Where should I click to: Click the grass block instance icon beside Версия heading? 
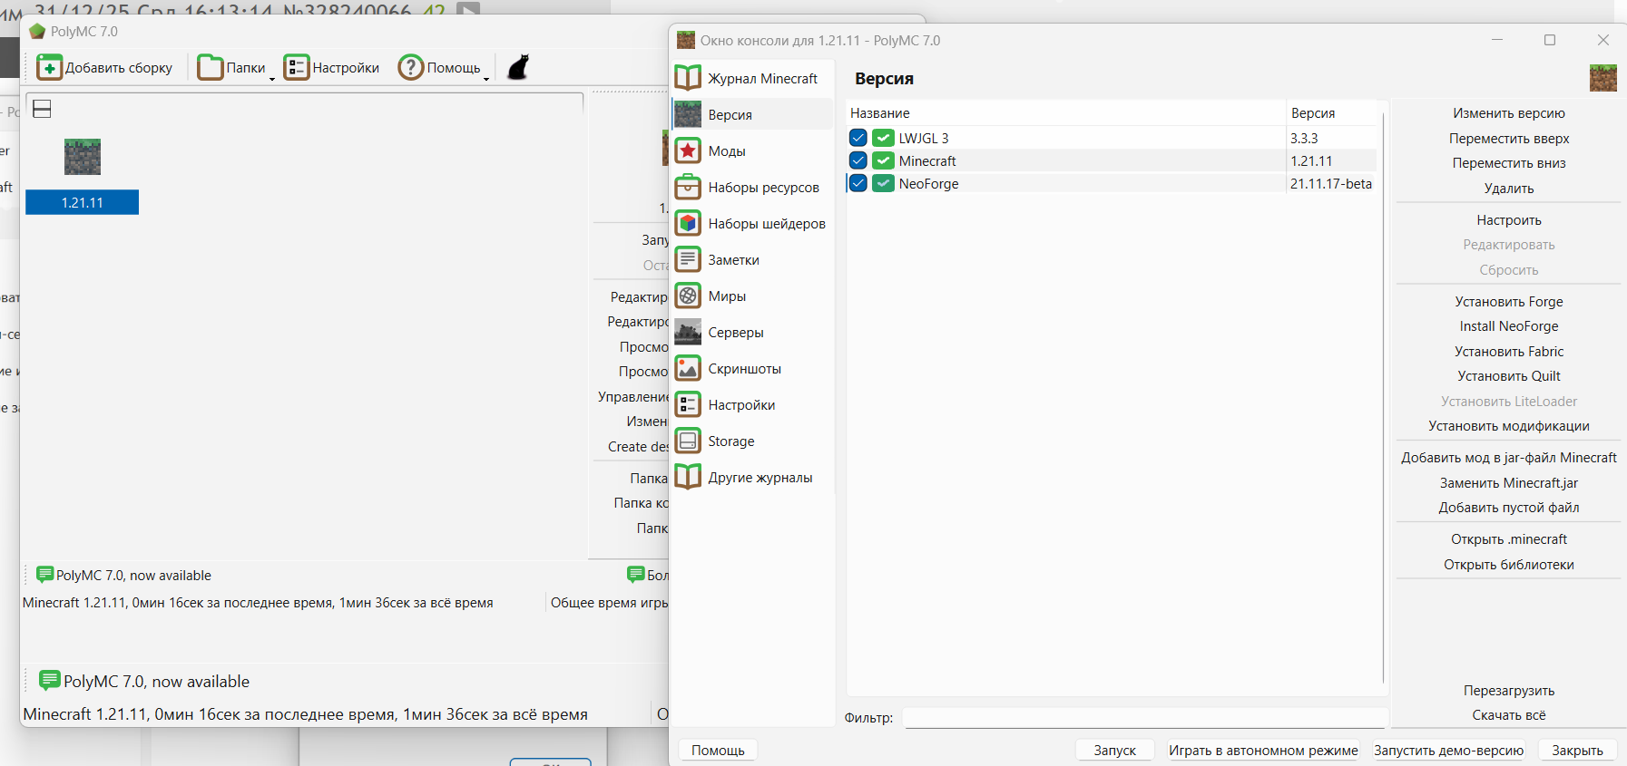pyautogui.click(x=1603, y=78)
